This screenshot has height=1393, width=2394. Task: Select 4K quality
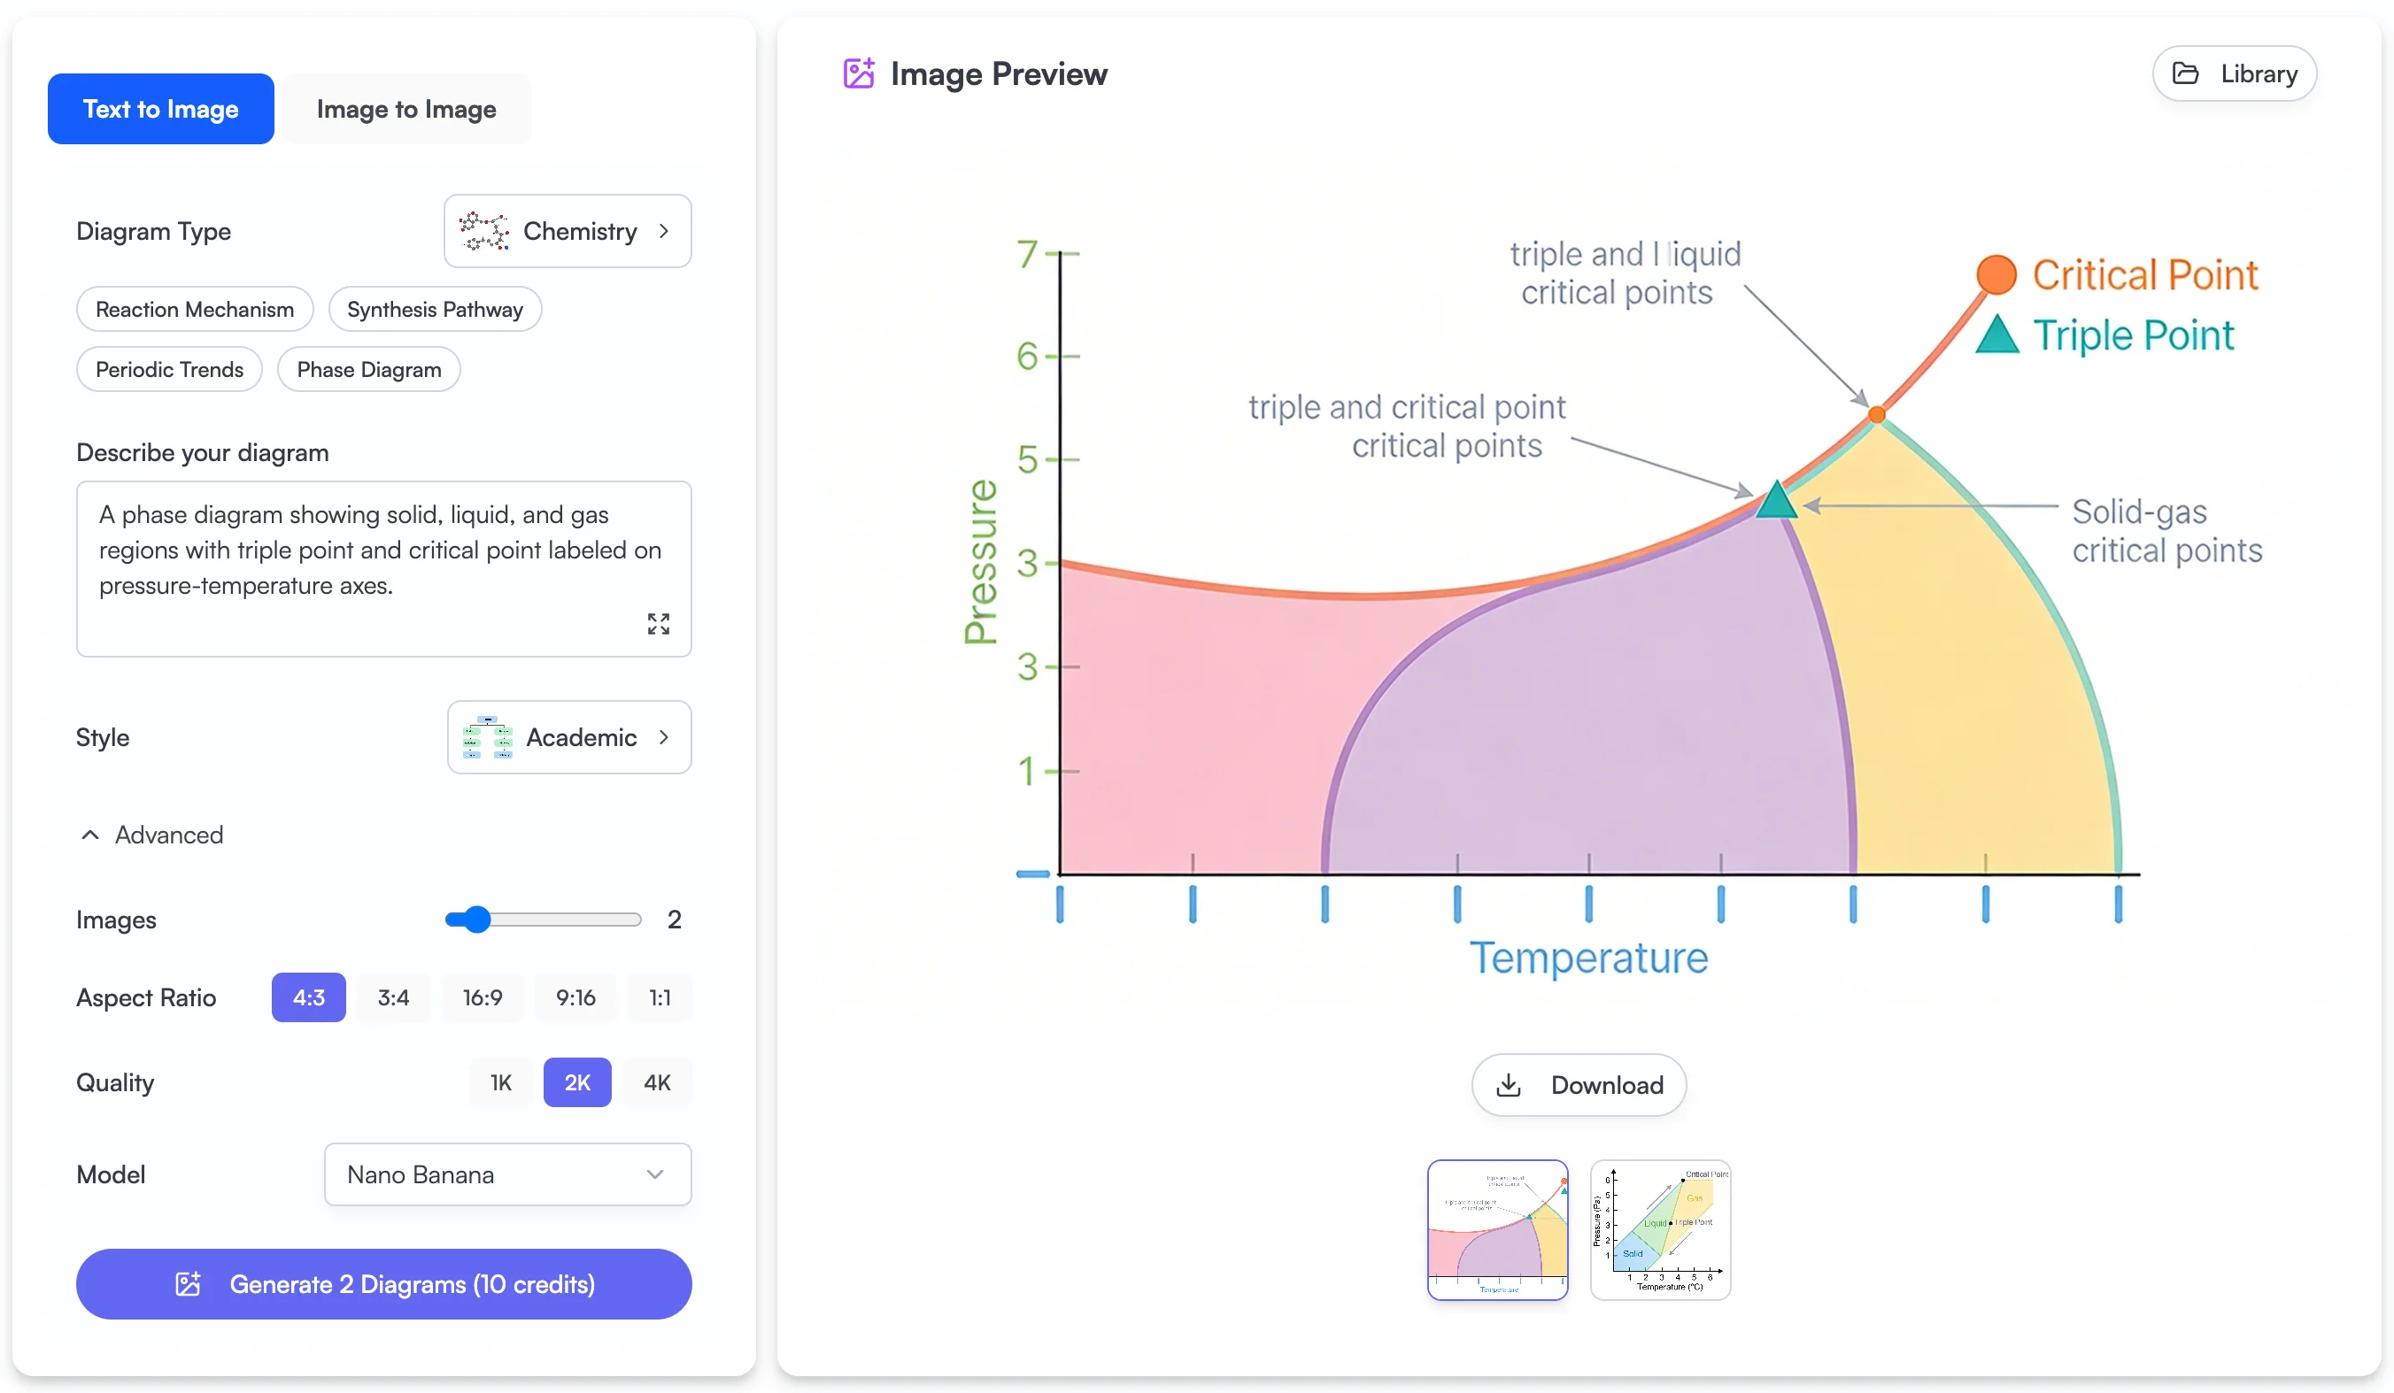tap(655, 1081)
